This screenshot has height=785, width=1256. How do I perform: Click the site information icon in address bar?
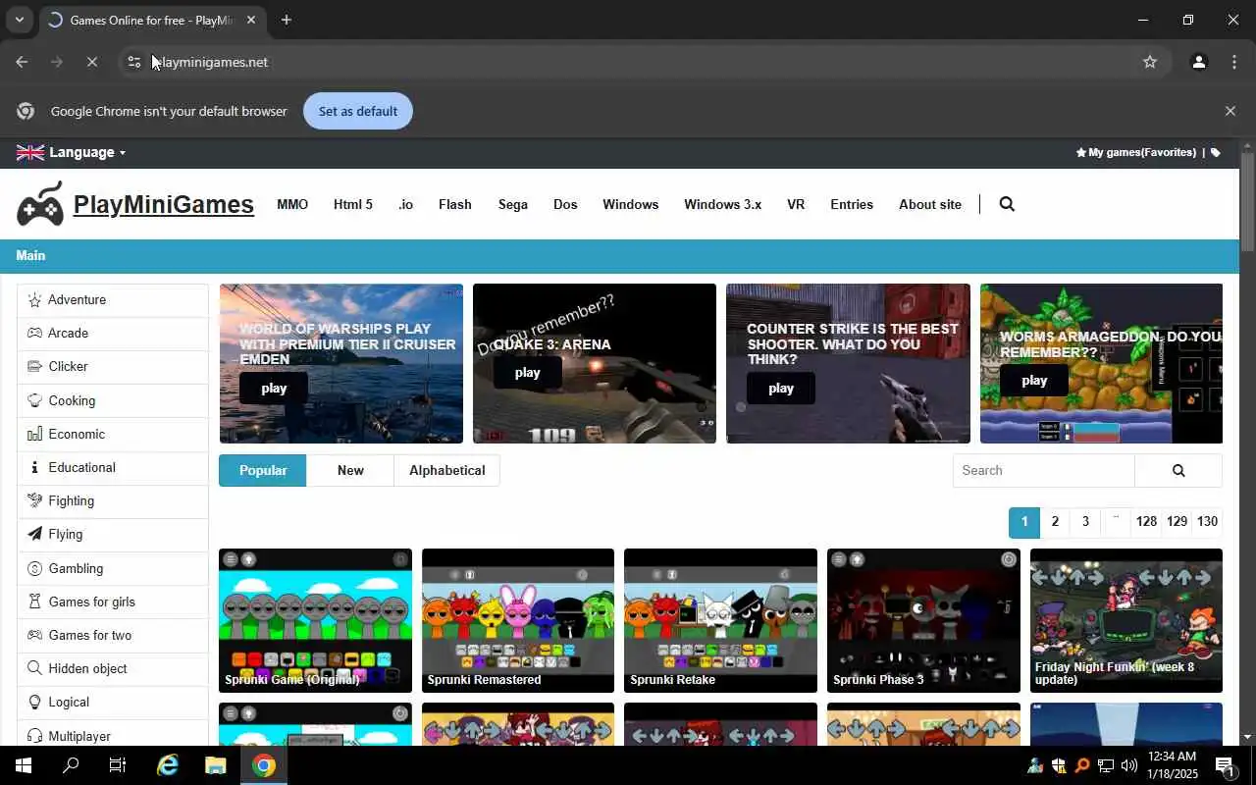coord(134,62)
